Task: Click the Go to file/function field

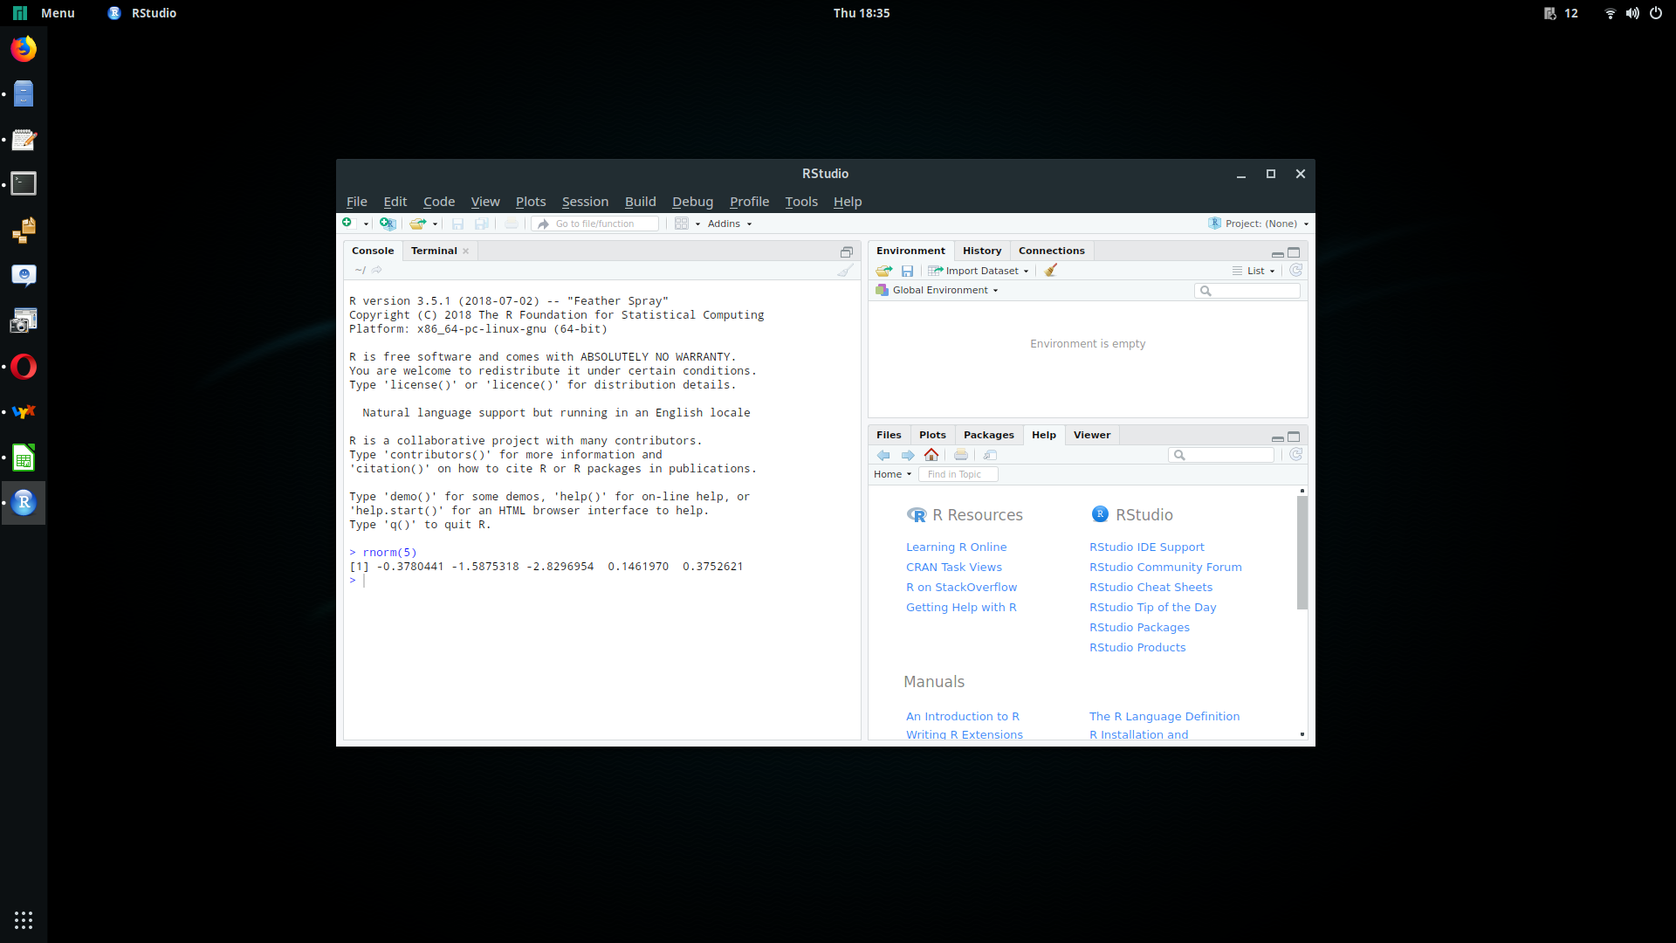Action: pos(595,224)
